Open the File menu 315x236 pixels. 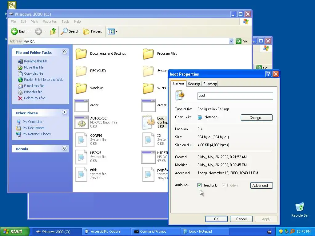coord(13,22)
